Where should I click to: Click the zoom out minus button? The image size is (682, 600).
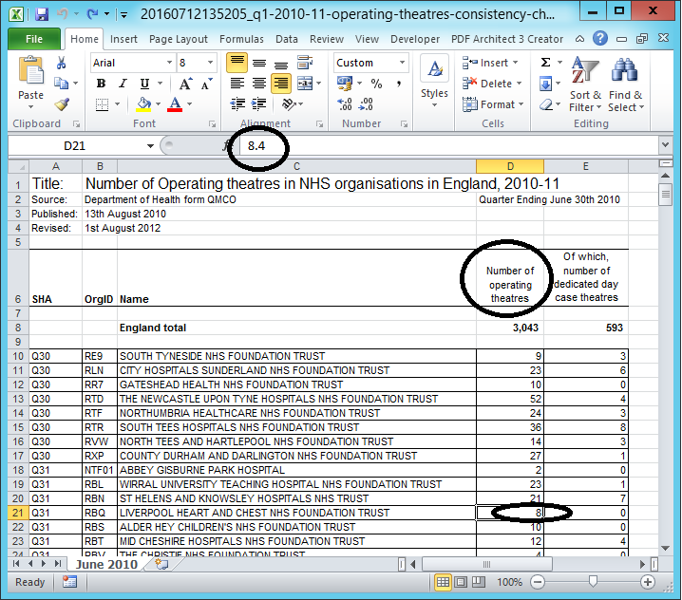click(538, 582)
